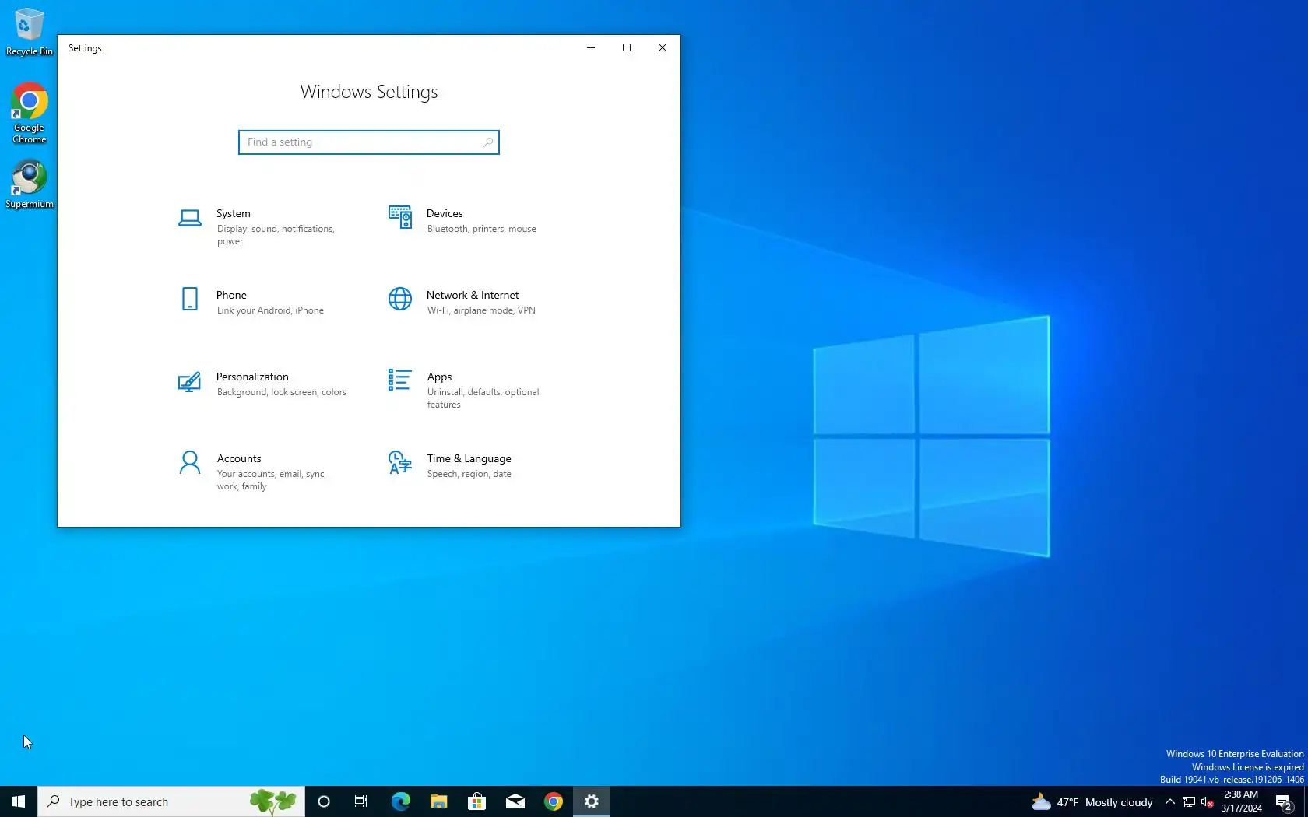1308x817 pixels.
Task: Open the clock showing 2:38 AM
Action: tap(1241, 801)
